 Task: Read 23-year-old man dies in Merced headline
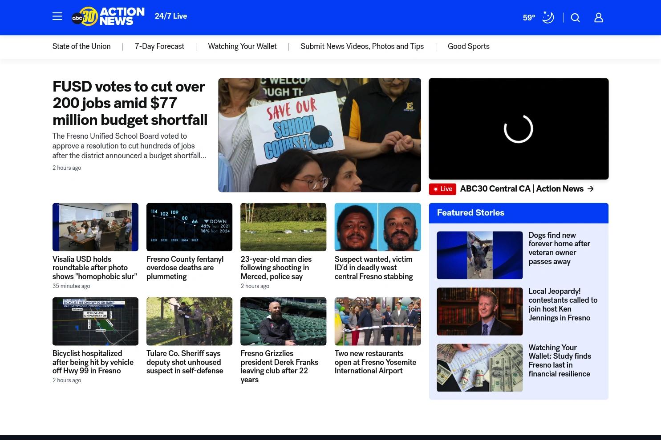point(276,268)
